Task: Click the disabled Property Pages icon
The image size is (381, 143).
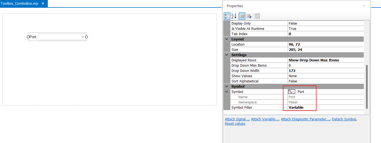Action: (x=257, y=16)
